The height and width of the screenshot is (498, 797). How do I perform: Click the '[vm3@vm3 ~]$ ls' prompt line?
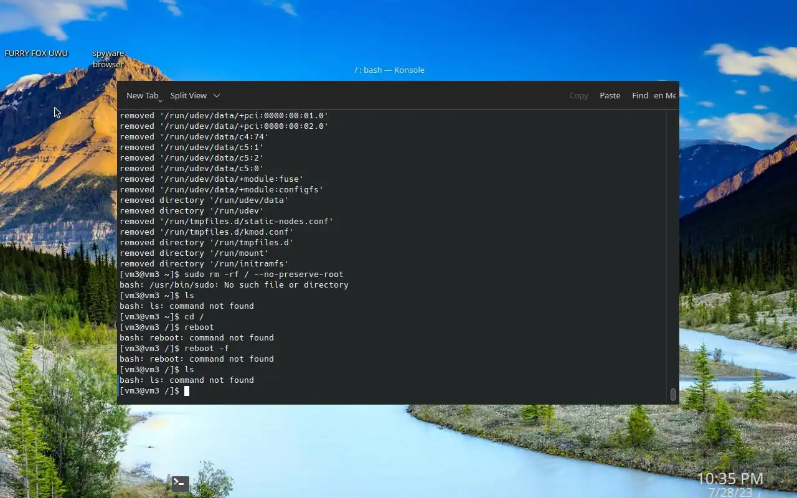point(157,295)
